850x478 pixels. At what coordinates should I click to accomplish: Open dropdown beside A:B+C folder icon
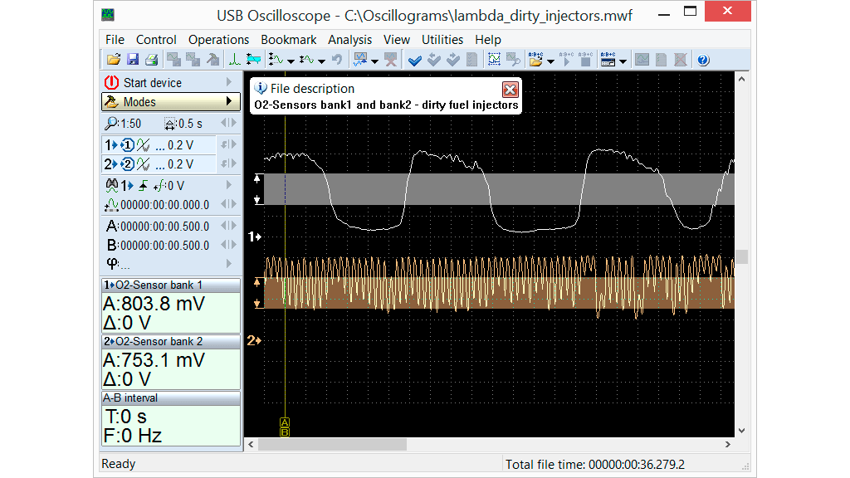click(x=551, y=61)
